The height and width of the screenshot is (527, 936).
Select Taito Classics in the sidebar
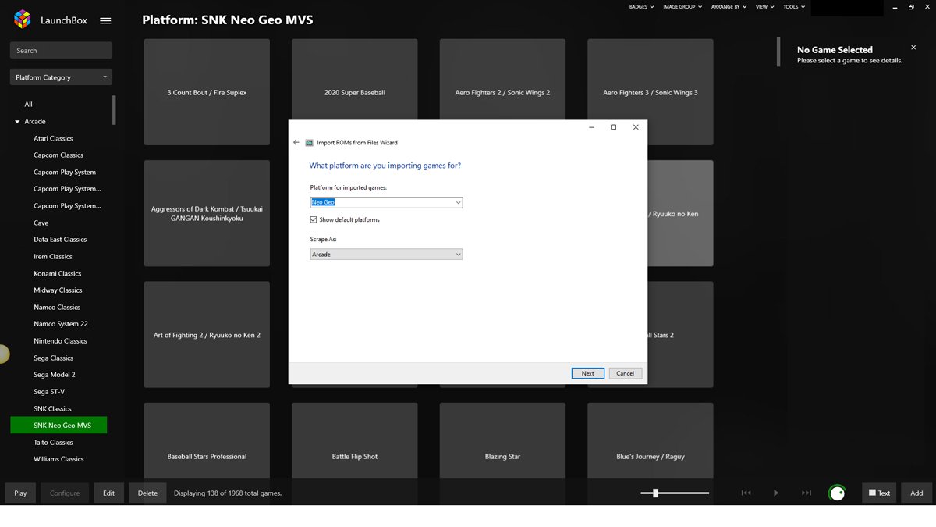tap(53, 443)
